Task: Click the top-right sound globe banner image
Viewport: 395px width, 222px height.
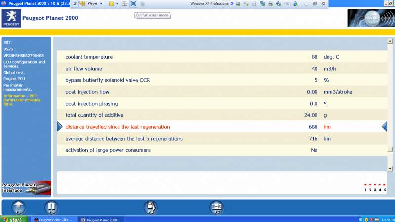Action: pyautogui.click(x=371, y=18)
